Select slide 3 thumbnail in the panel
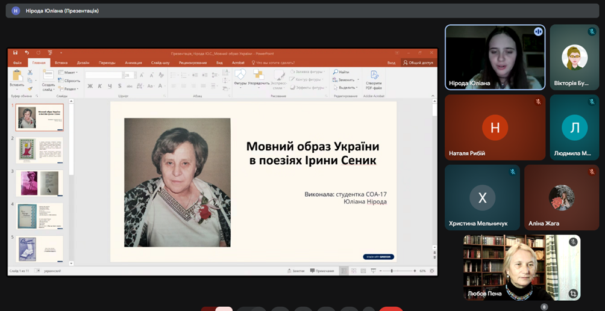Screen dimensions: 605x311 pos(39,183)
